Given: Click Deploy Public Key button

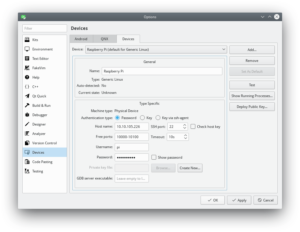Looking at the screenshot, I should 252,107.
